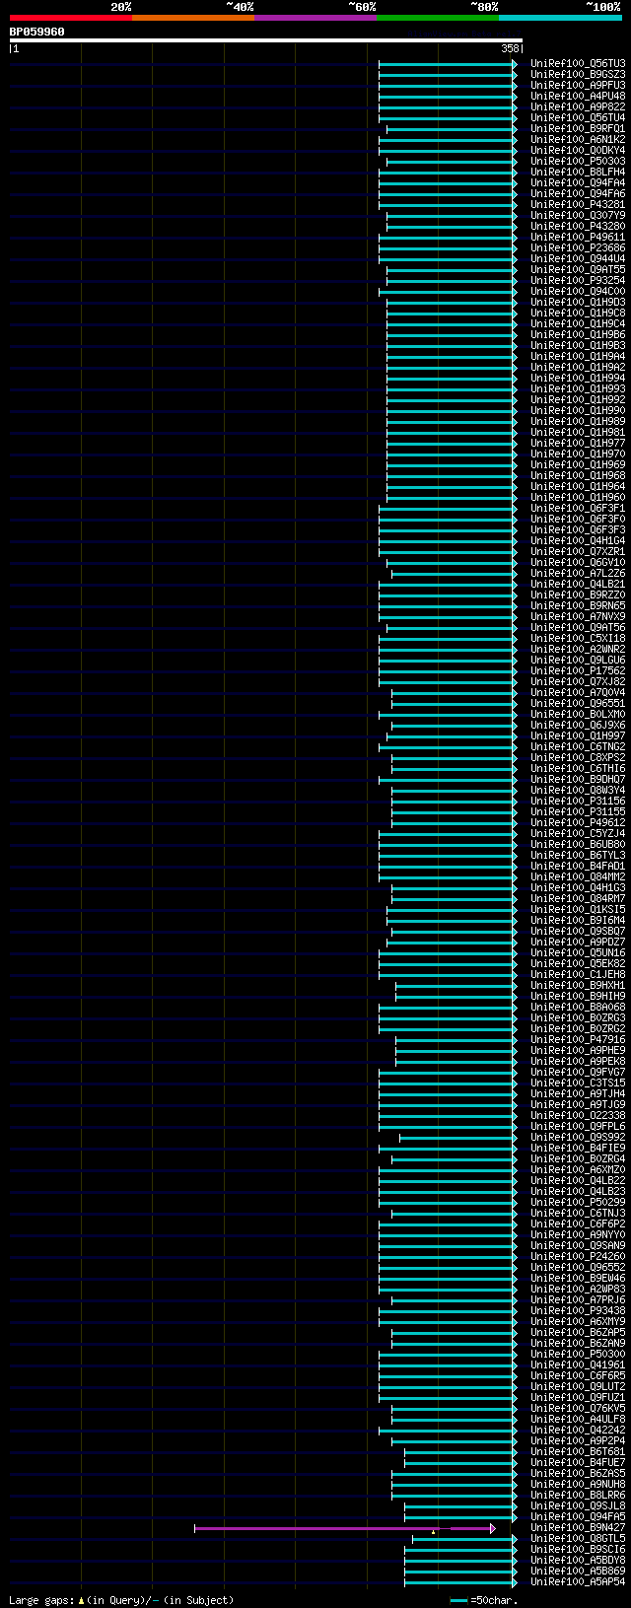Click the UniRef100_Q1H981 label
This screenshot has height=1608, width=631.
point(578,432)
